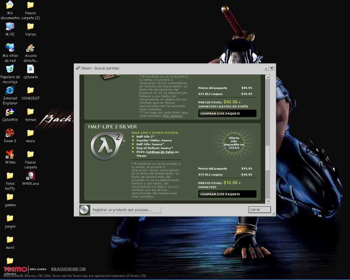Click the Day of Defeat: Source* entry
Screen dimensions: 350x280
pos(155,148)
